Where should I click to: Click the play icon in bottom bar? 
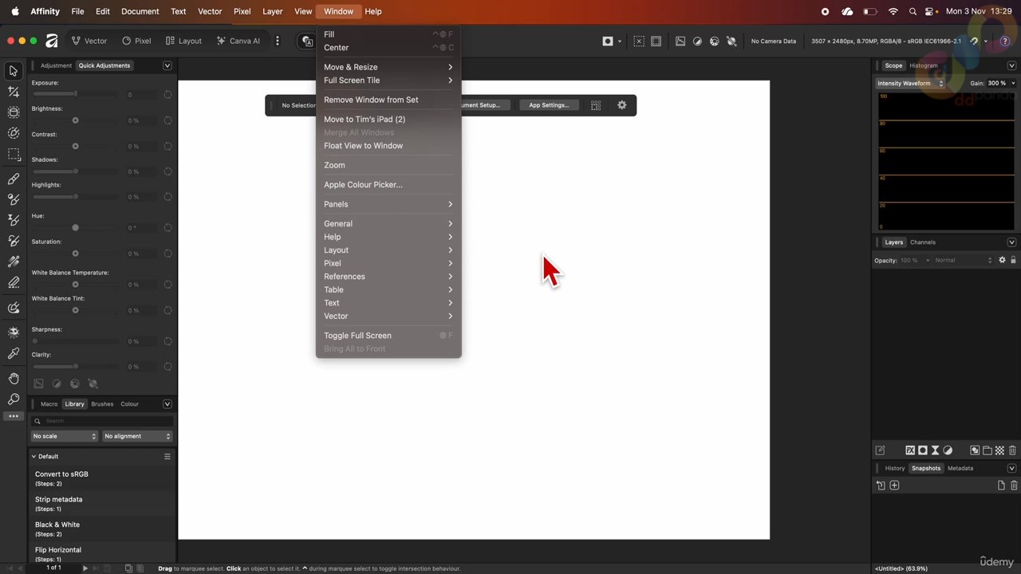click(85, 568)
